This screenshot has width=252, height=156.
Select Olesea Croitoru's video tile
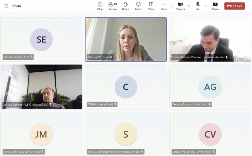[x=126, y=39]
